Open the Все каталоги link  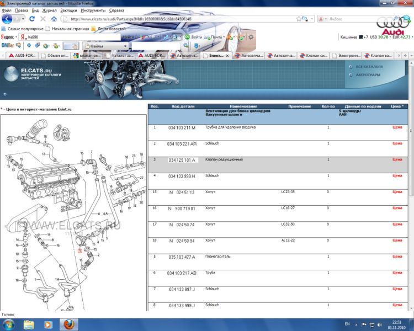(x=369, y=67)
